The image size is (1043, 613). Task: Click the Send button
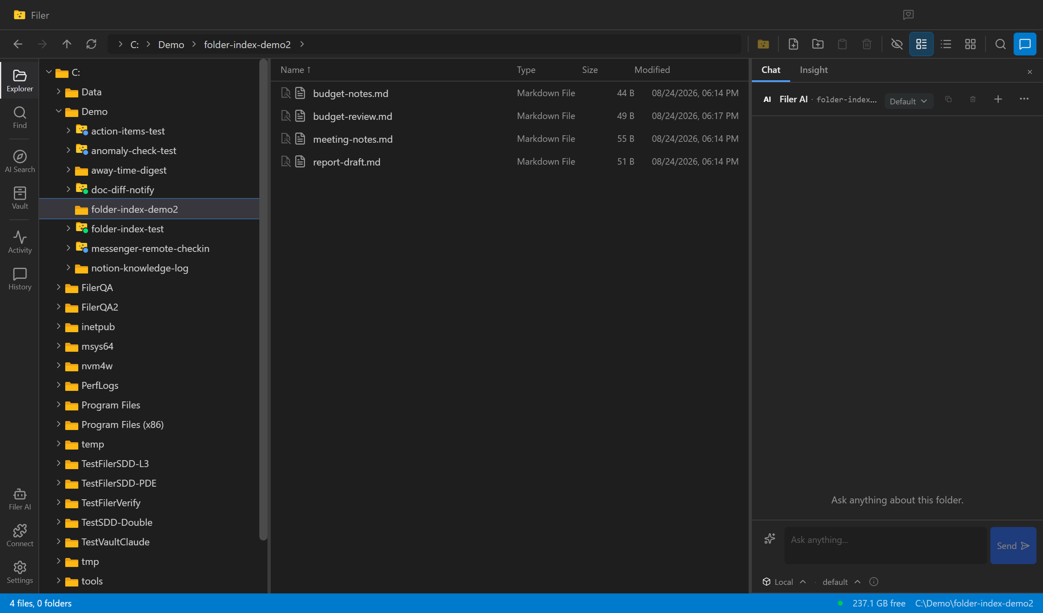tap(1013, 545)
